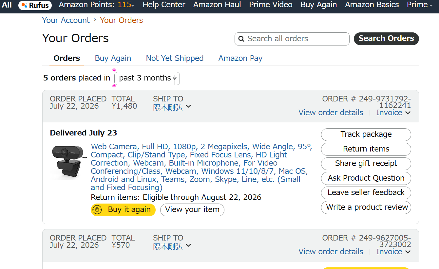Click the Buy it again cart icon
This screenshot has height=269, width=439.
click(97, 209)
